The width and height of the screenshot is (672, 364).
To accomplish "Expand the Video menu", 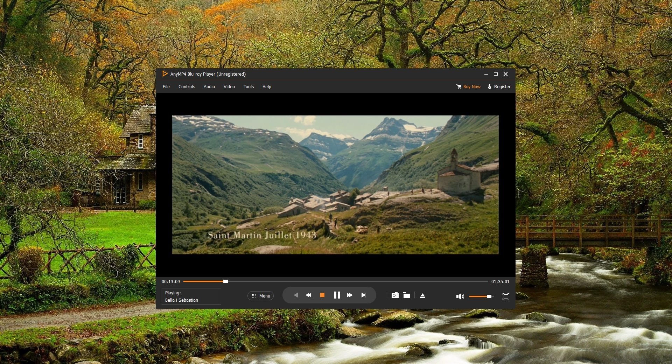I will click(x=229, y=87).
